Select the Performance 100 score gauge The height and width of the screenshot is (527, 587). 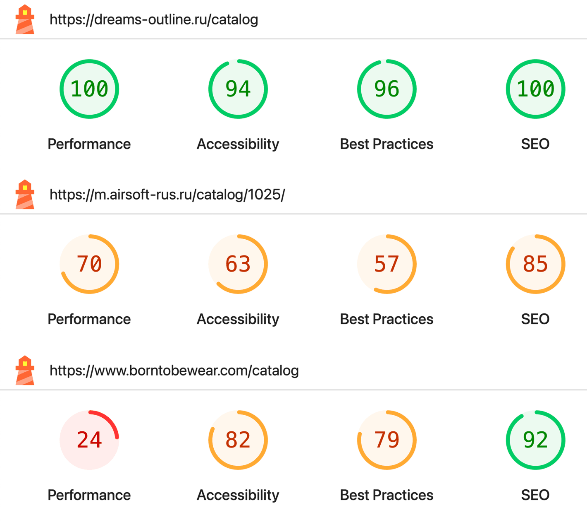(89, 89)
